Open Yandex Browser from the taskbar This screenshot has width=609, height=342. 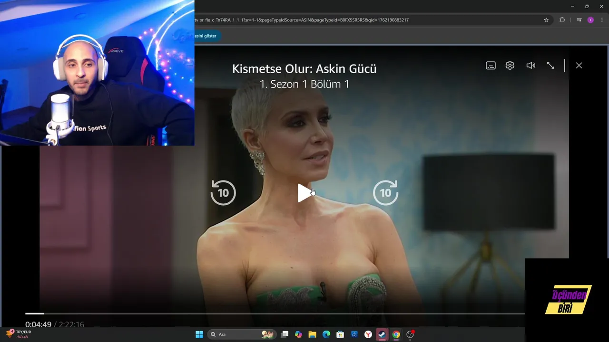pos(368,334)
